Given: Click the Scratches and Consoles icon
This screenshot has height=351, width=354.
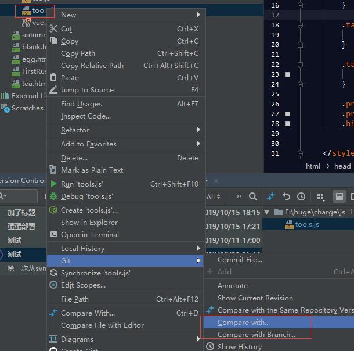Looking at the screenshot, I should point(5,108).
